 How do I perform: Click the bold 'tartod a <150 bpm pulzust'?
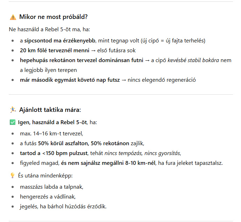point(54,153)
